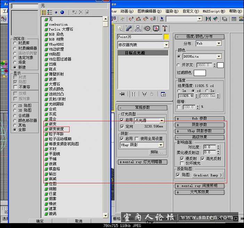Expand 大气和效果 rollout
244x228 pixels.
coord(200,192)
